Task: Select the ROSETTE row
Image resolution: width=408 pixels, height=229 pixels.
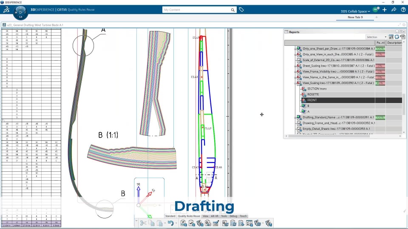Action: point(351,95)
